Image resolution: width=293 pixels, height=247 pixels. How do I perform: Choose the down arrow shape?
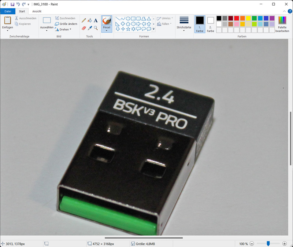tap(118, 29)
